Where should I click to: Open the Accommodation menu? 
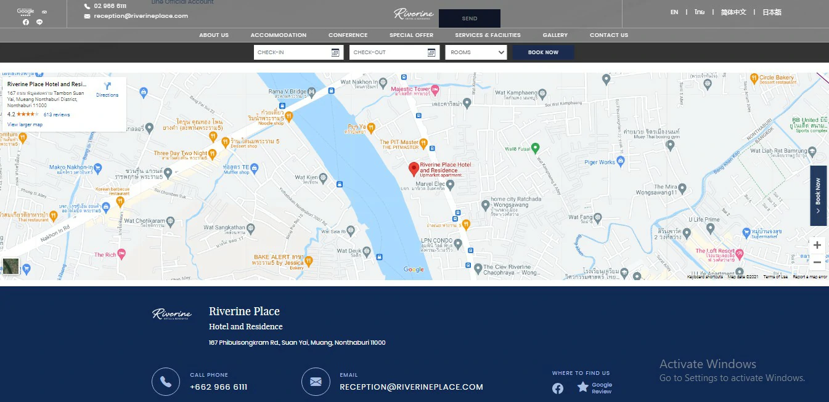[279, 35]
